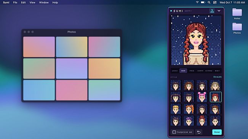Open the Sumi app menu
Screen dimensions: 248x139
click(6, 2)
